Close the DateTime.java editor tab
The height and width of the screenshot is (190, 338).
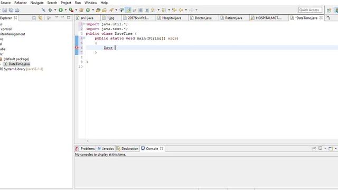(321, 18)
